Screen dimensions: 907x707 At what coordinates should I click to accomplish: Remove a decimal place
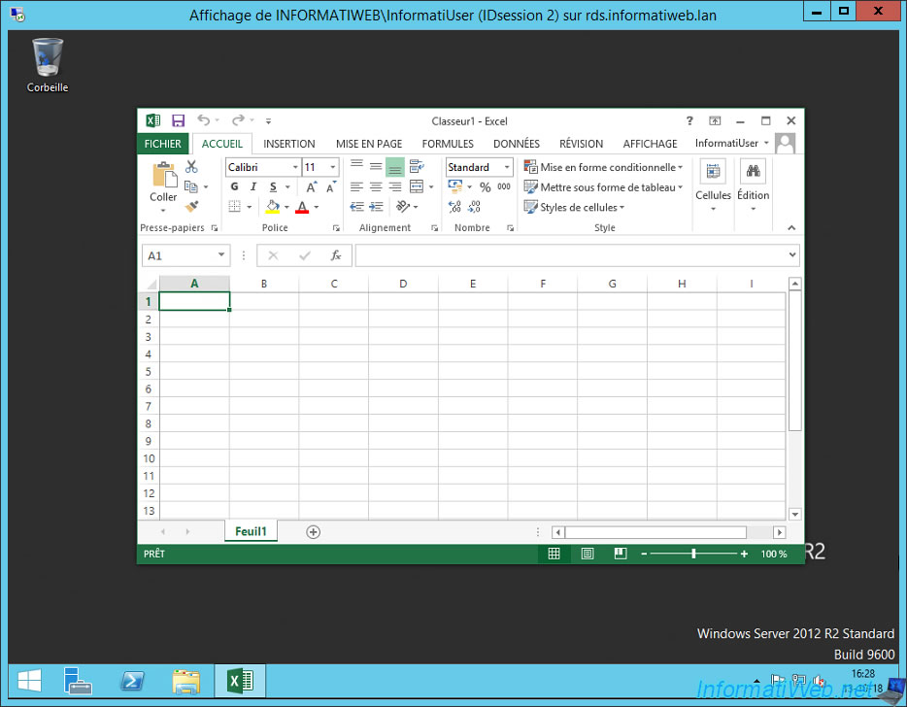tap(474, 207)
